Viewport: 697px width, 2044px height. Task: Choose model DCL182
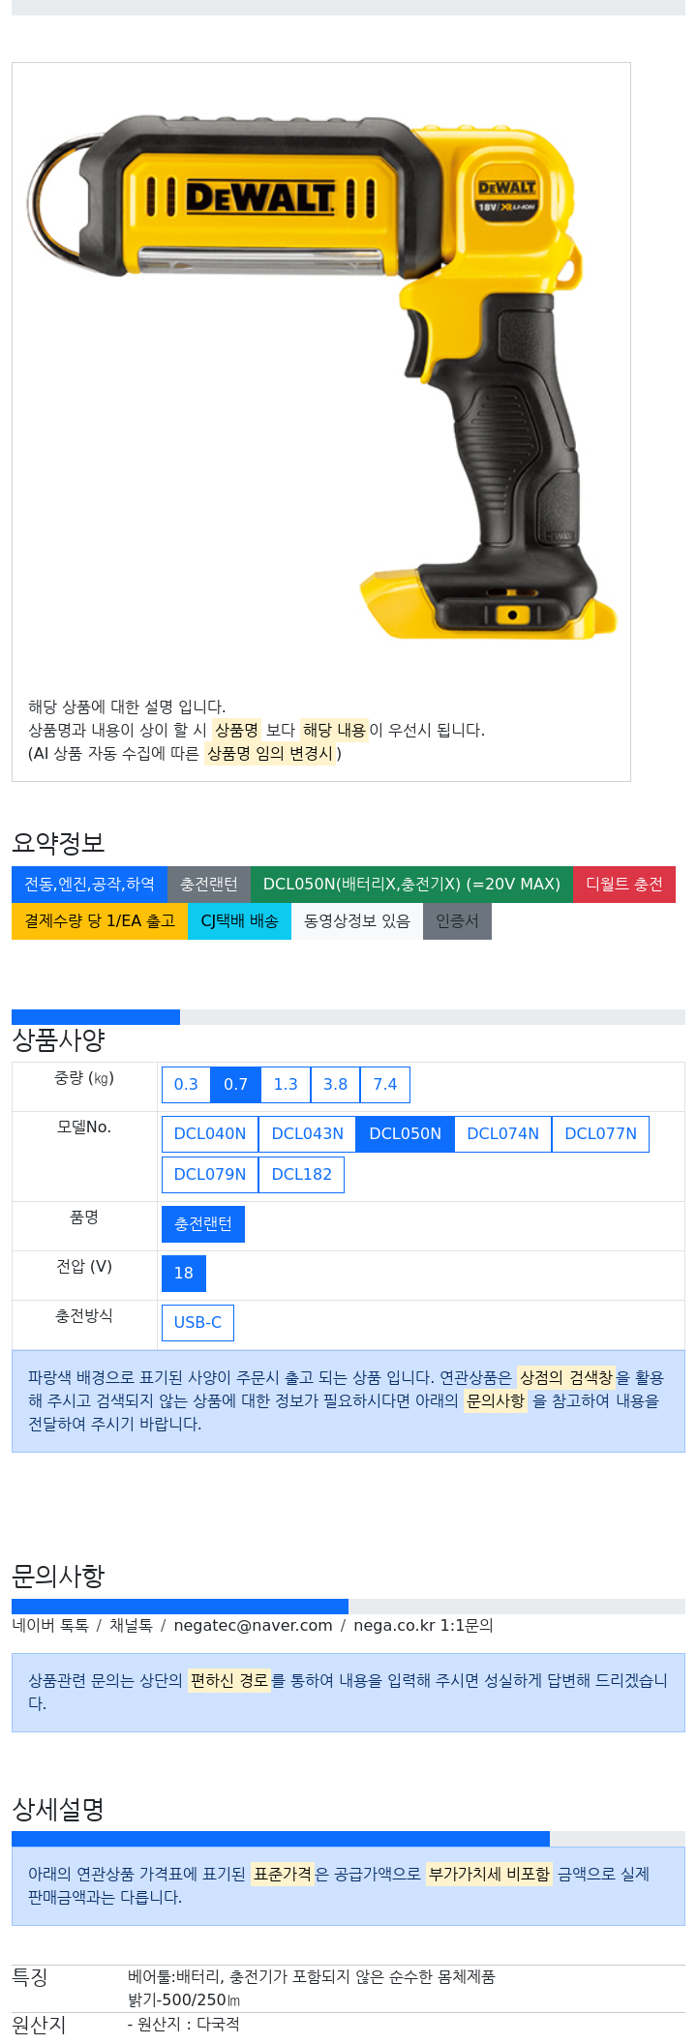302,1175
